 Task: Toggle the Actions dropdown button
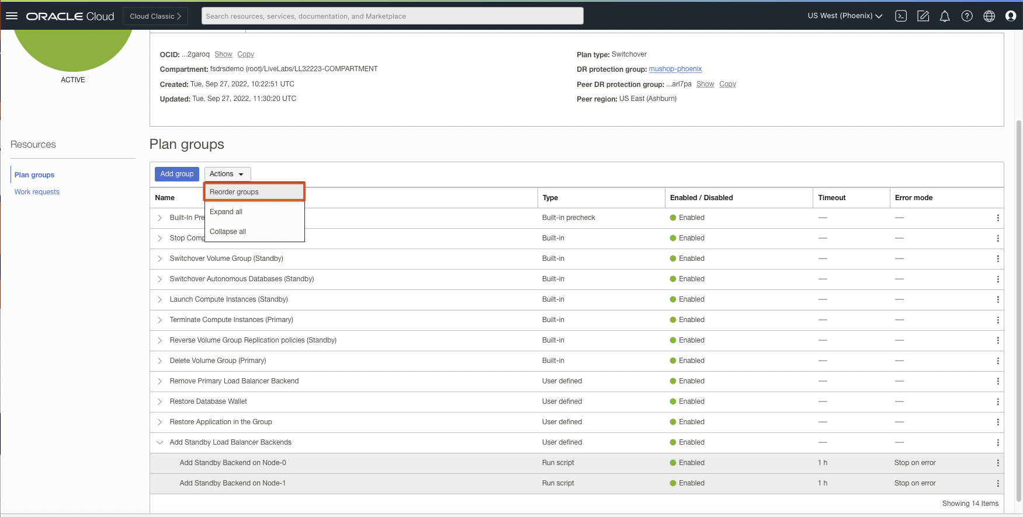click(227, 174)
